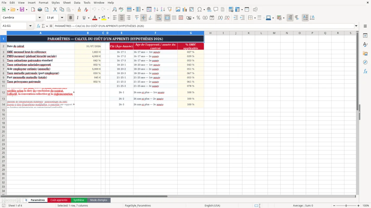Click the Sort Ascending icon
371x208 pixels.
click(x=156, y=10)
